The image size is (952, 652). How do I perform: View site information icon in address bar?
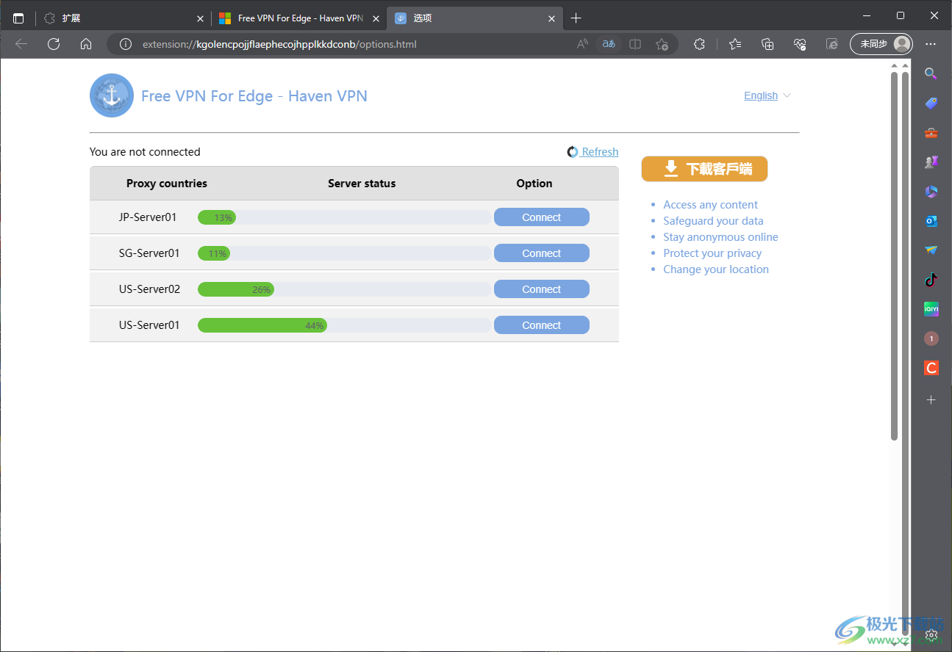[126, 44]
